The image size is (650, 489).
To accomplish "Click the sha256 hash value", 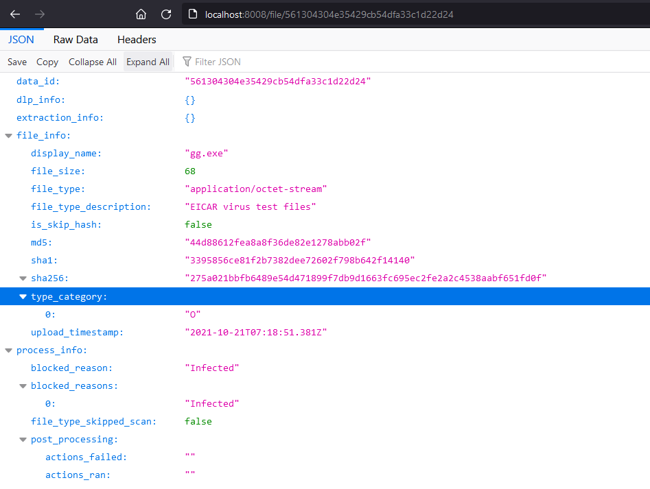I will [x=366, y=278].
